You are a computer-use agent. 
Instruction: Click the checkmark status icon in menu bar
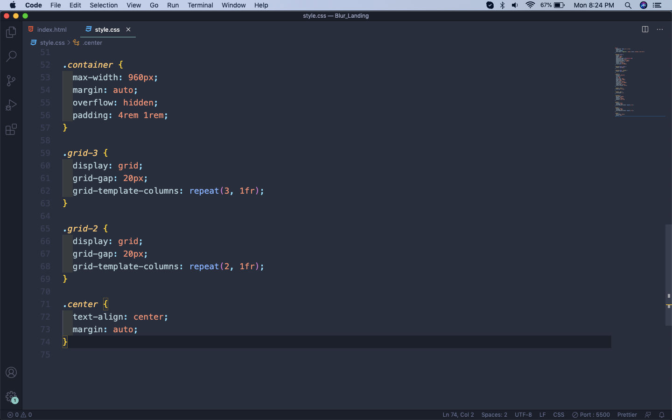[490, 5]
